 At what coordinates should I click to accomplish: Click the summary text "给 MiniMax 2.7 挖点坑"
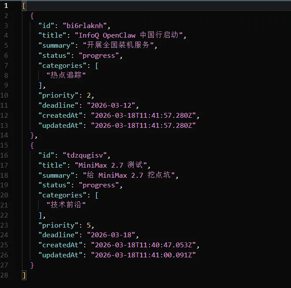tap(130, 175)
